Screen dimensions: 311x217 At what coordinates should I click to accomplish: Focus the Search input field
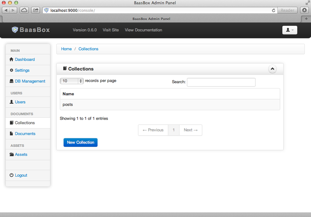click(x=221, y=82)
